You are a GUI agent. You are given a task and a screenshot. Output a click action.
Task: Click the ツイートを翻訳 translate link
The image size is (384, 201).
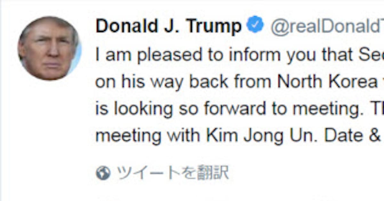172,173
